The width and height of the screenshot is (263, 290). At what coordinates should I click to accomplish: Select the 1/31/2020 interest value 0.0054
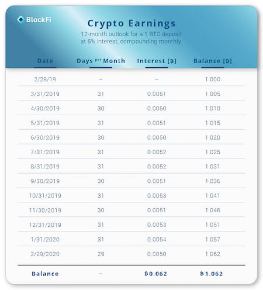157,240
